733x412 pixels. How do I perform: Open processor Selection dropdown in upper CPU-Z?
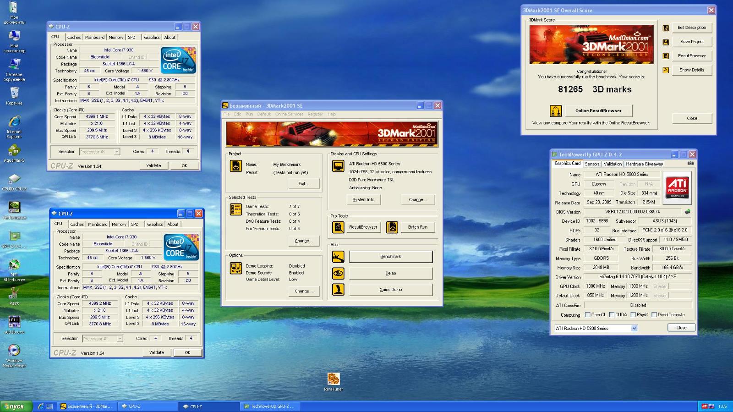pyautogui.click(x=117, y=152)
